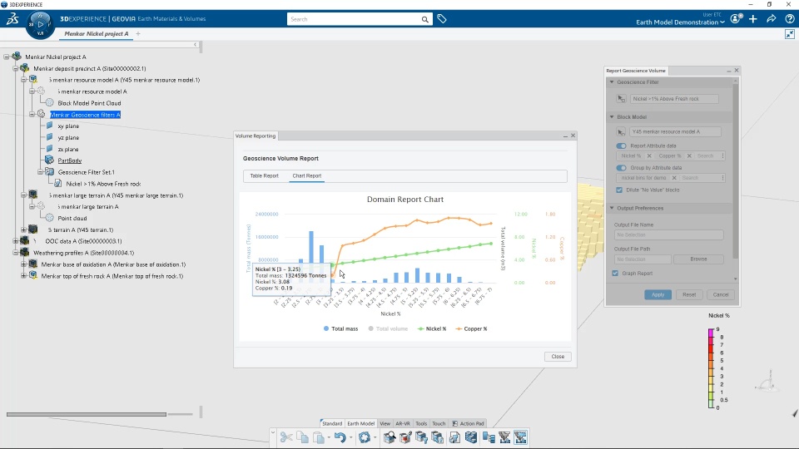
Task: Click the search magnifier icon
Action: point(424,19)
